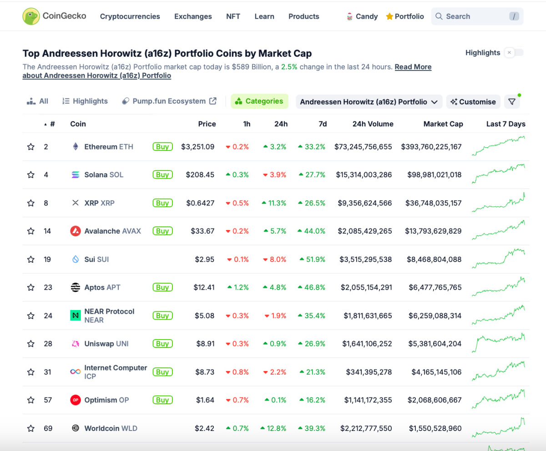Favorite Worldcoin with its star
This screenshot has height=451, width=546.
pyautogui.click(x=31, y=428)
